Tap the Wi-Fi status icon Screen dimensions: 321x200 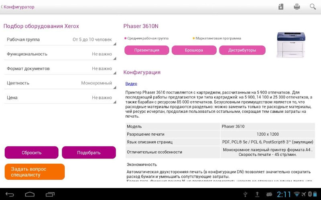[x=296, y=194]
